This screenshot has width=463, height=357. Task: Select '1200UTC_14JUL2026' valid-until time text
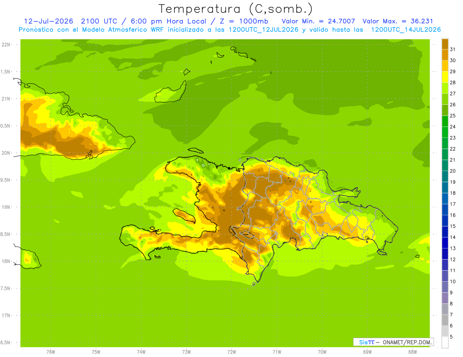(x=406, y=30)
